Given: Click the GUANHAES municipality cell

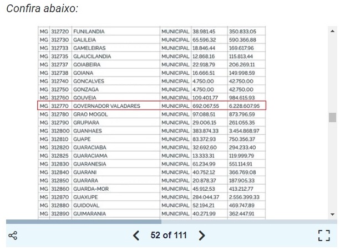Looking at the screenshot, I should [88, 130].
